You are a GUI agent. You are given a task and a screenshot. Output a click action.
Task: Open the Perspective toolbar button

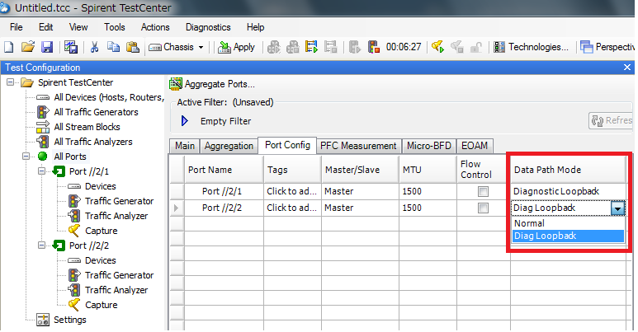point(607,47)
